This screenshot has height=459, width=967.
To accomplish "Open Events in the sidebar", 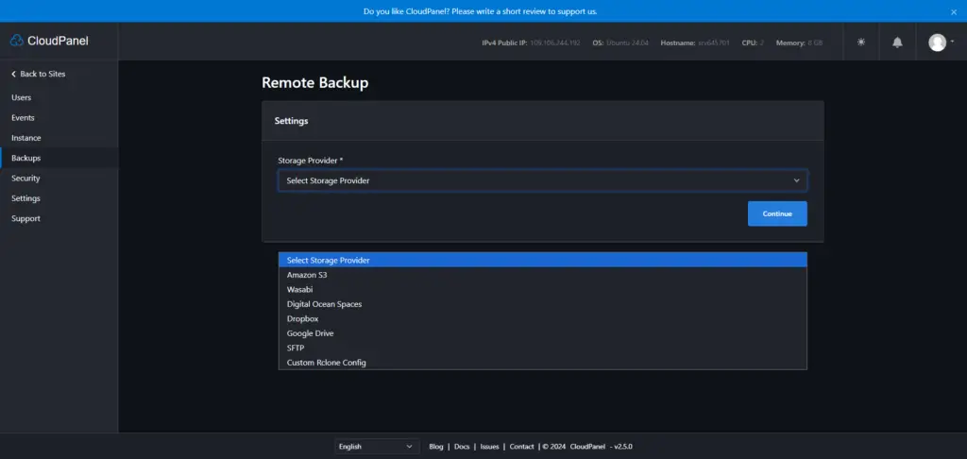I will pyautogui.click(x=59, y=118).
